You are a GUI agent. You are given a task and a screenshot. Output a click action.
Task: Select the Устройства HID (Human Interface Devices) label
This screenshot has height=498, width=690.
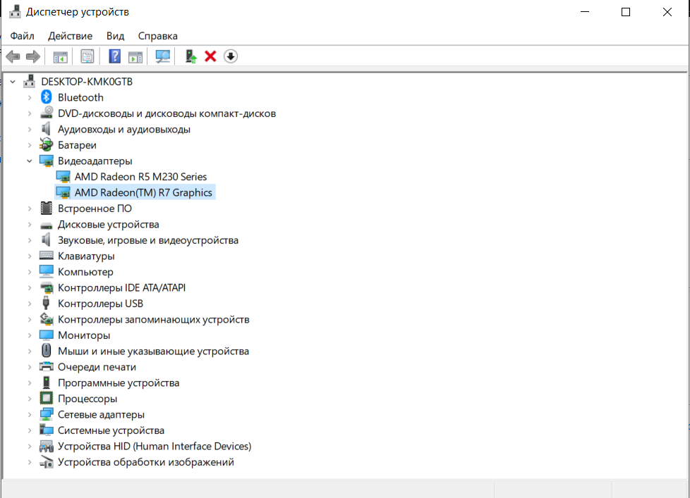point(155,446)
